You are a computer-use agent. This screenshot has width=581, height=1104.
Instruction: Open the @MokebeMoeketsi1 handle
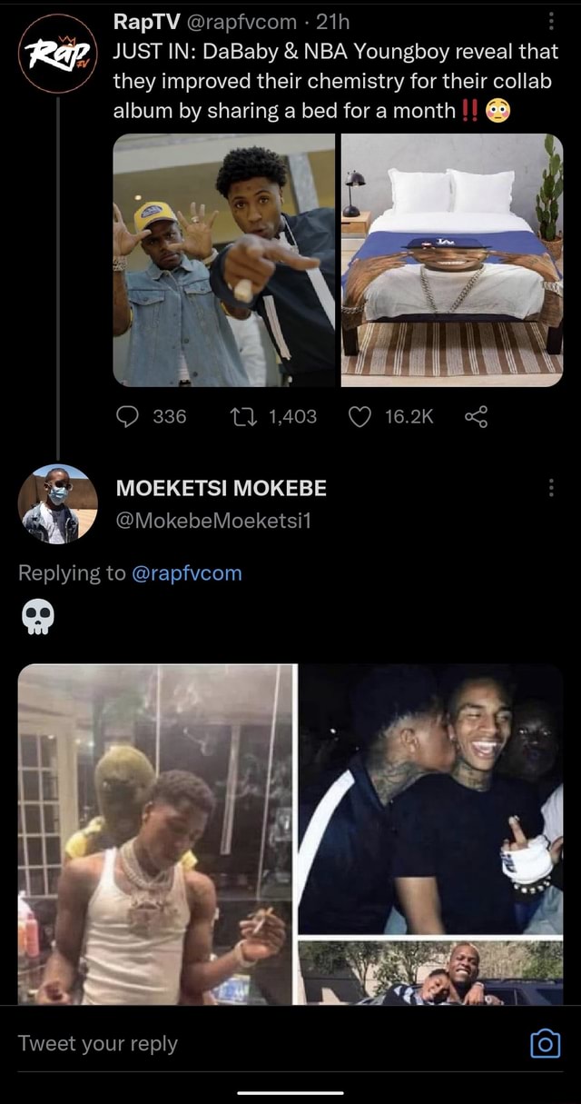(213, 521)
